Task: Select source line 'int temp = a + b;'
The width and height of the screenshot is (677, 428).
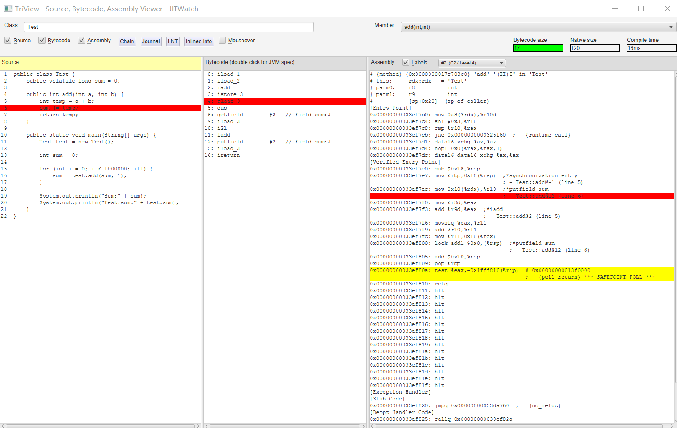Action: pyautogui.click(x=67, y=101)
